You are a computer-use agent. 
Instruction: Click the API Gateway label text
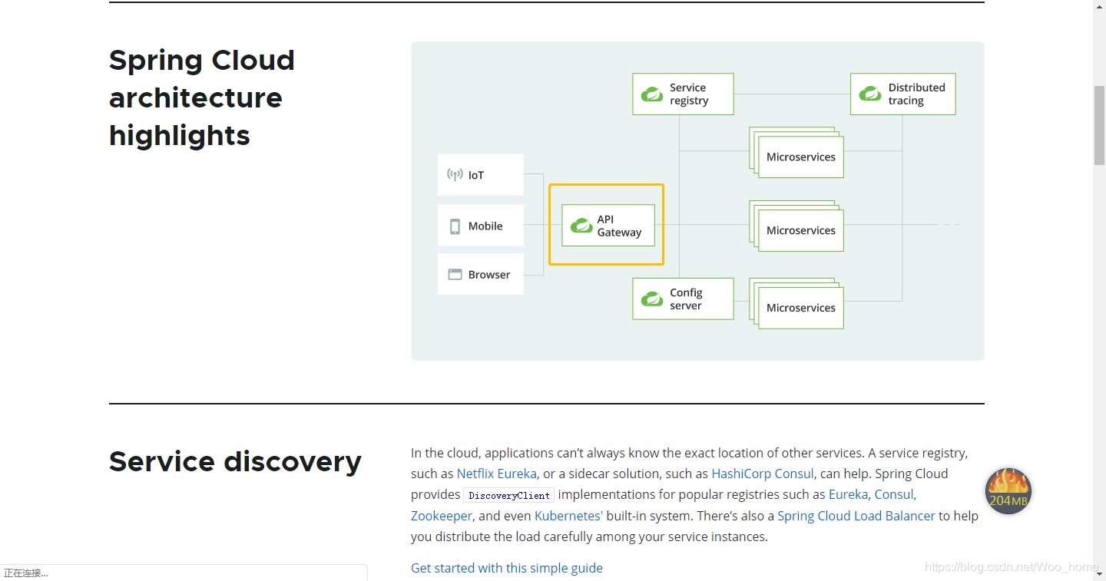(x=619, y=226)
